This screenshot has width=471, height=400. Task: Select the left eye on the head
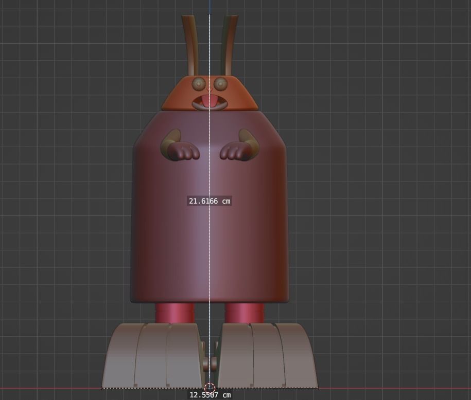(x=199, y=84)
